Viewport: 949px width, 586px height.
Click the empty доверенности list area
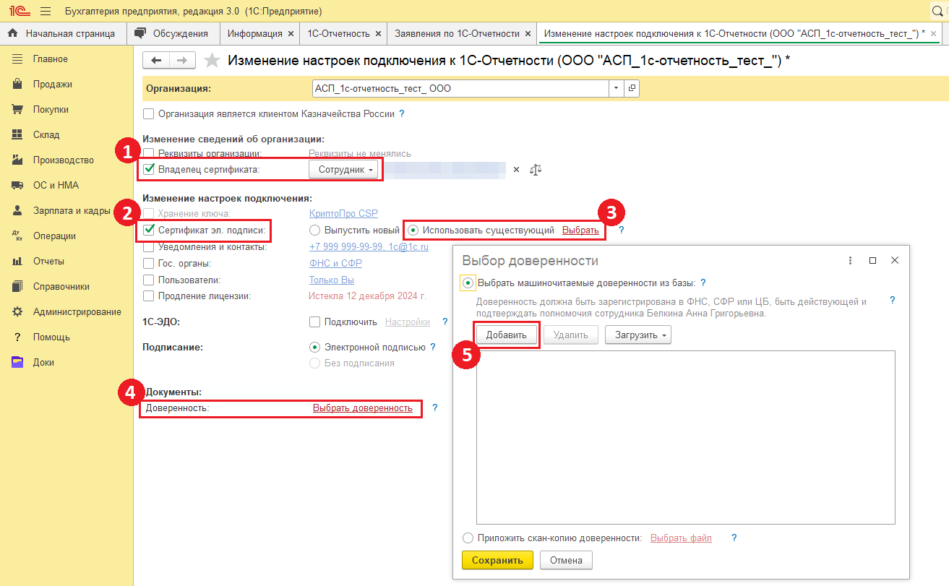click(686, 437)
